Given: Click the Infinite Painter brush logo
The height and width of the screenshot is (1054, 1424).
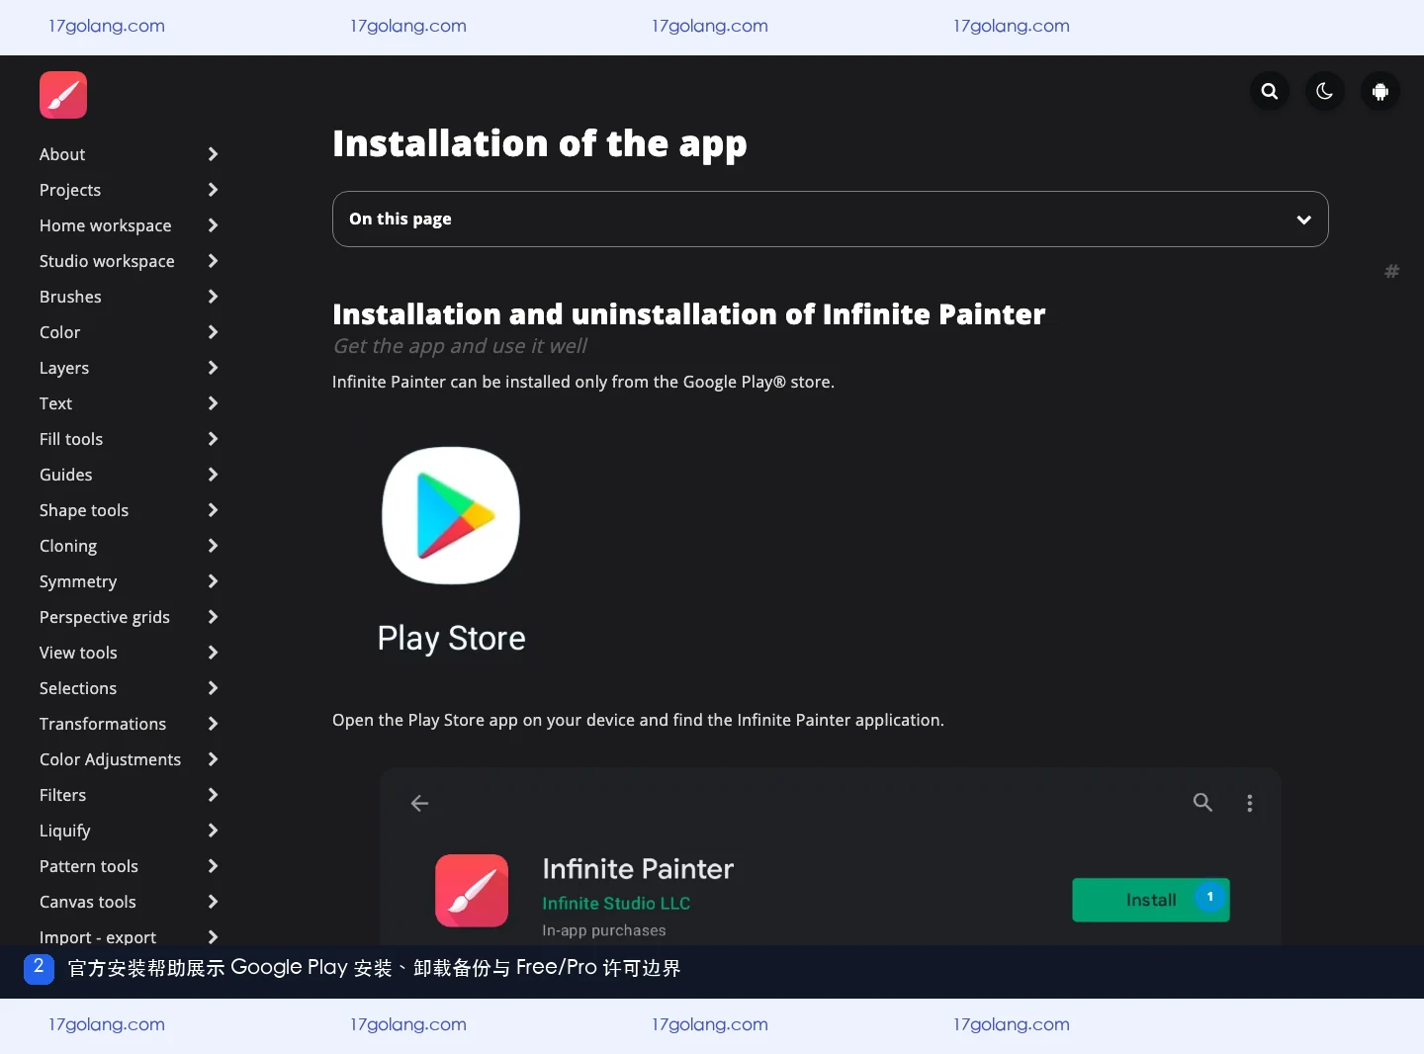Looking at the screenshot, I should click(63, 95).
